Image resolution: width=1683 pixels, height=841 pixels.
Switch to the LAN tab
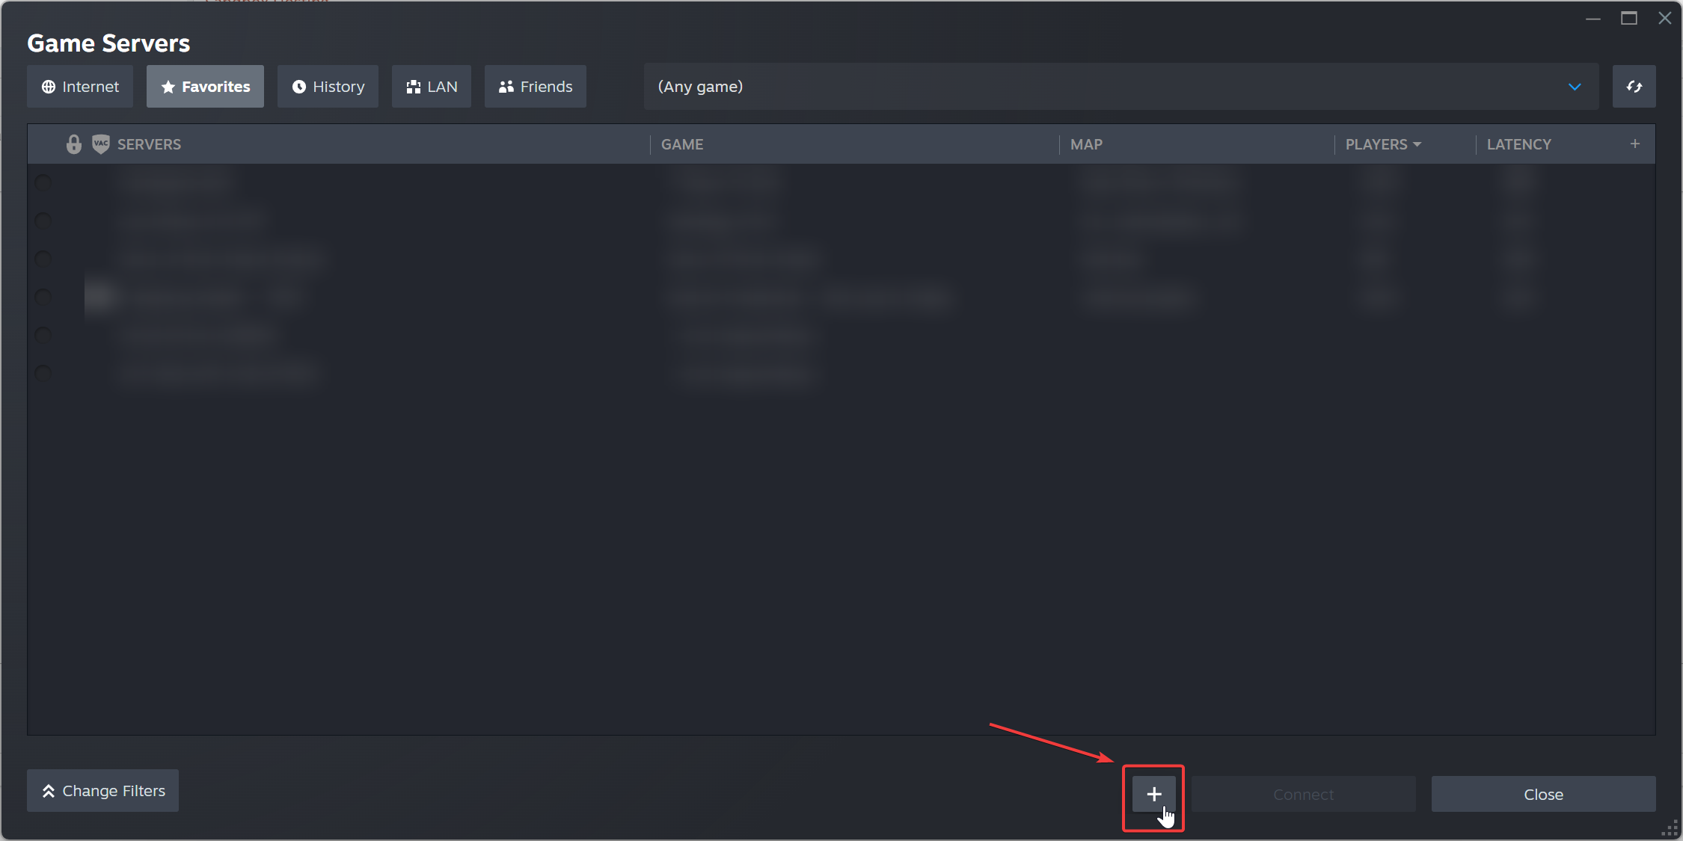(432, 87)
